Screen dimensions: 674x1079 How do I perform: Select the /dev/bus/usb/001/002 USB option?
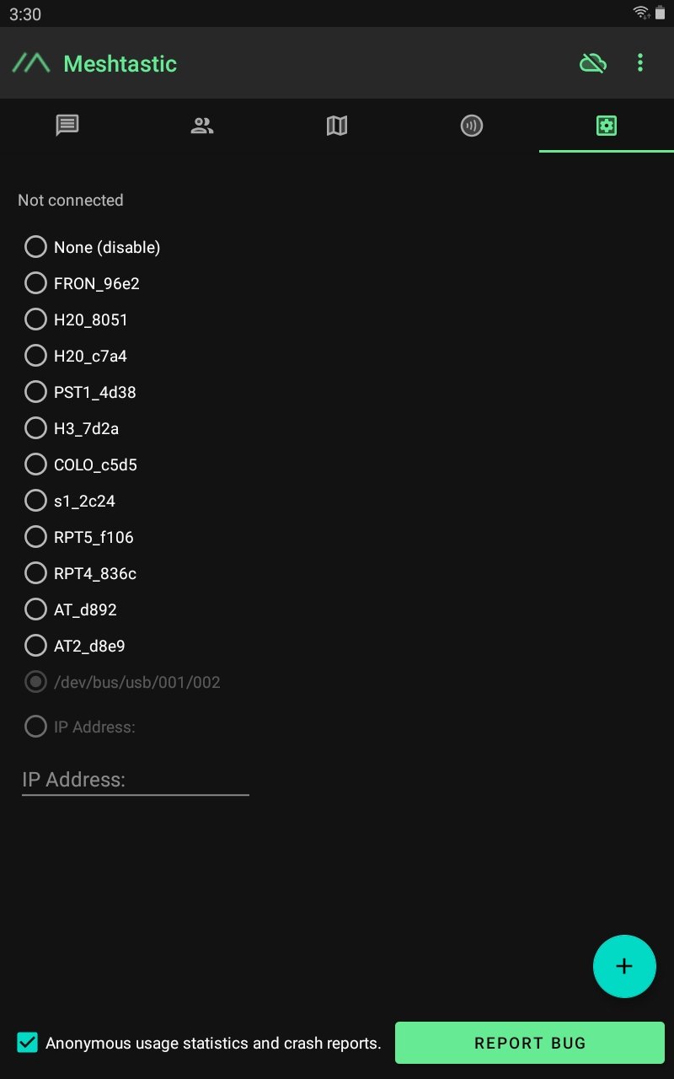pos(35,682)
